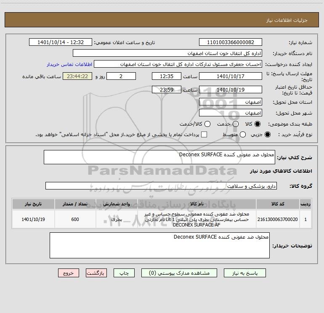This screenshot has height=313, width=324.
Task: Select the کالا/خدمت radio button
Action: [x=207, y=124]
